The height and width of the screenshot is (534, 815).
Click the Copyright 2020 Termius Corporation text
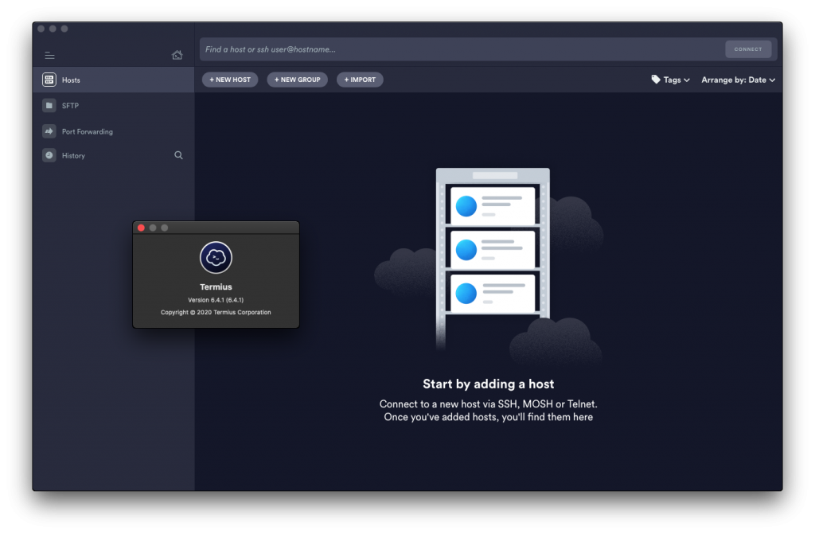(x=216, y=313)
